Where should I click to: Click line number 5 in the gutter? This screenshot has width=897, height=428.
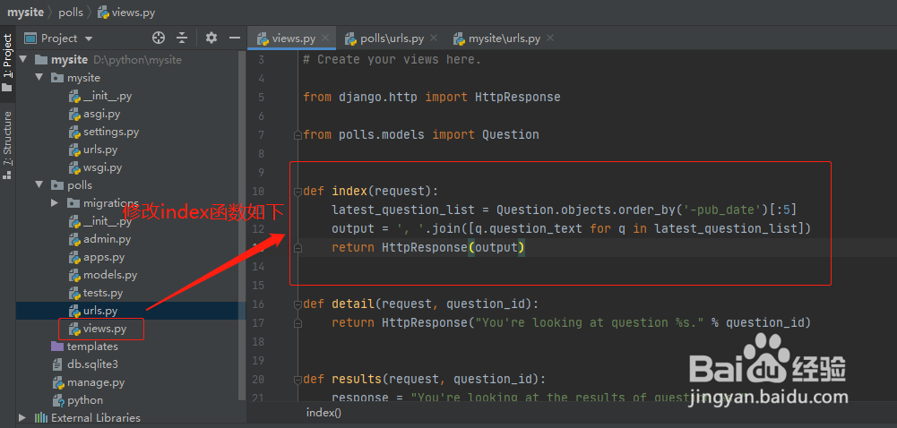coord(262,97)
